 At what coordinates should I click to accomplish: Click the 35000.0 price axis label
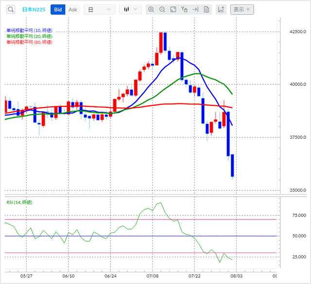click(x=298, y=190)
